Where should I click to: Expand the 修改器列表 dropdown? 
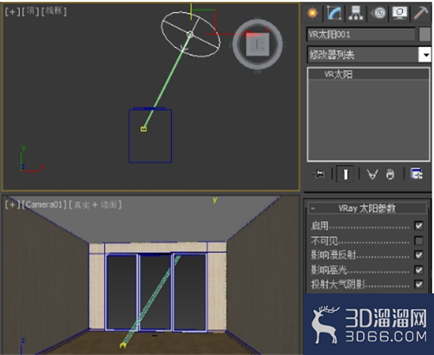(425, 55)
